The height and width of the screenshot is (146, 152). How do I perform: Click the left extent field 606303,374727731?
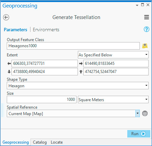point(45,63)
